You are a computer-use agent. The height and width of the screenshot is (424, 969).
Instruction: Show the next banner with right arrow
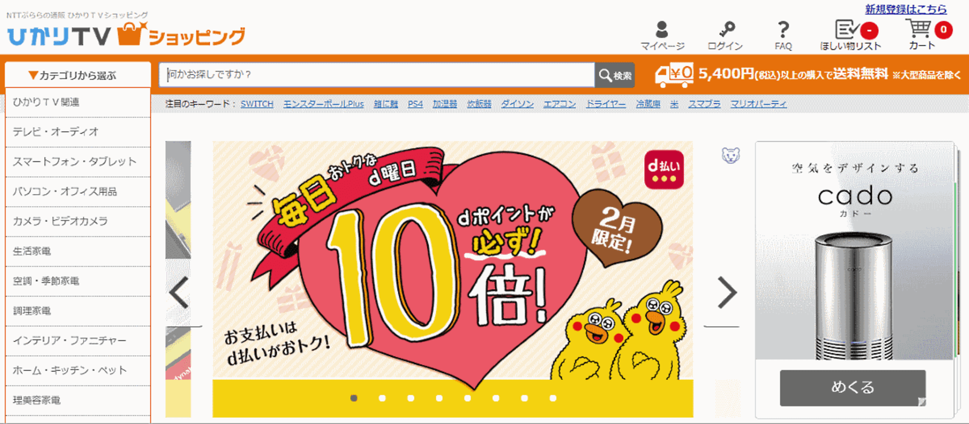pyautogui.click(x=727, y=293)
